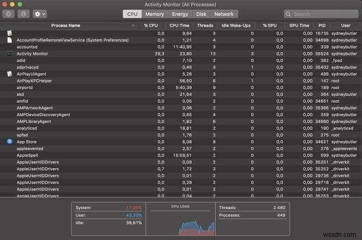The image size is (362, 240).
Task: Click the stop process toolbar icon
Action: (9, 14)
